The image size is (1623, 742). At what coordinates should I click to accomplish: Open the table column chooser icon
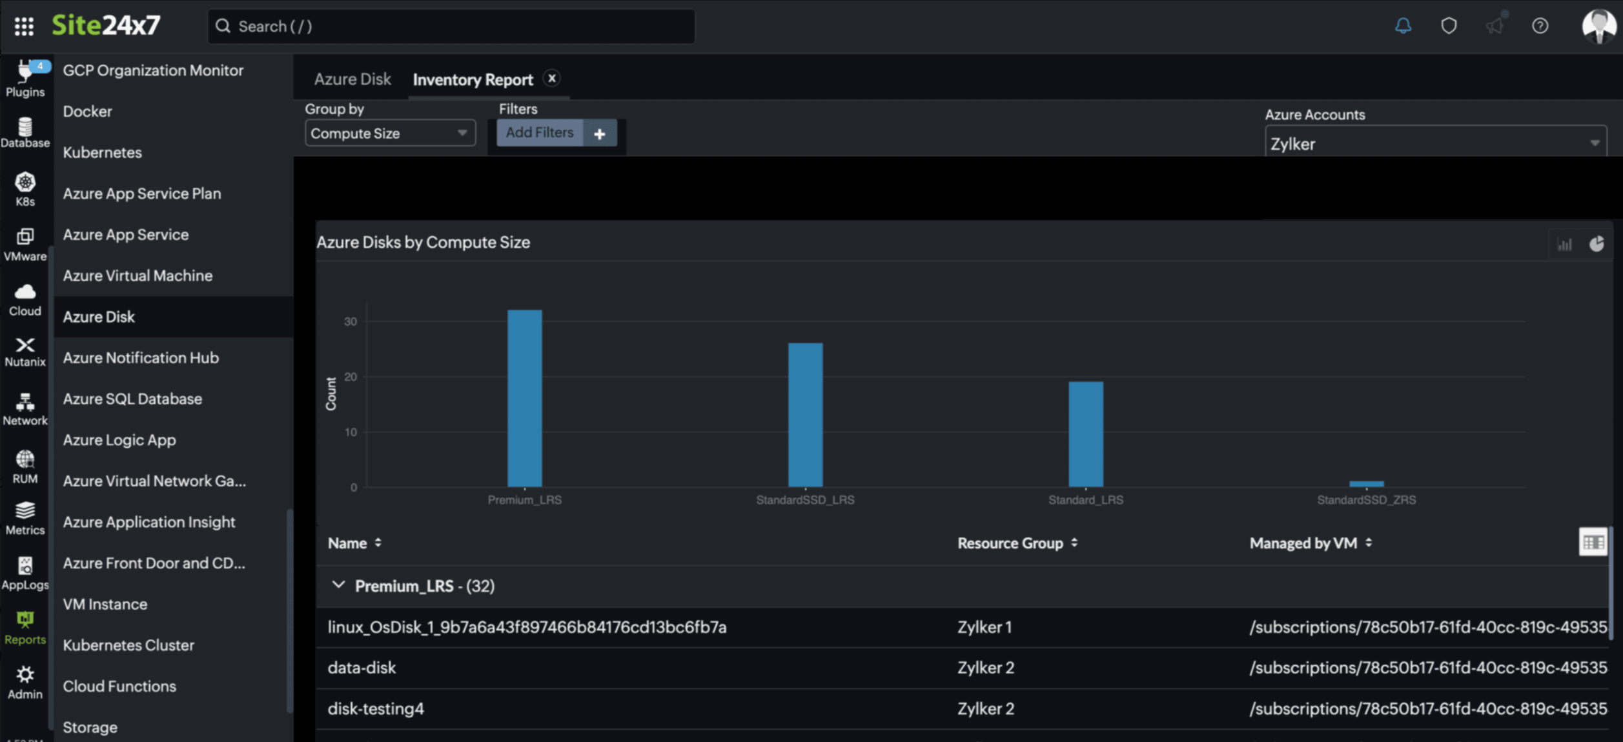point(1592,542)
